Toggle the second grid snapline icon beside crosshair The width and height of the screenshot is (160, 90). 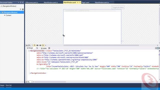40,45
